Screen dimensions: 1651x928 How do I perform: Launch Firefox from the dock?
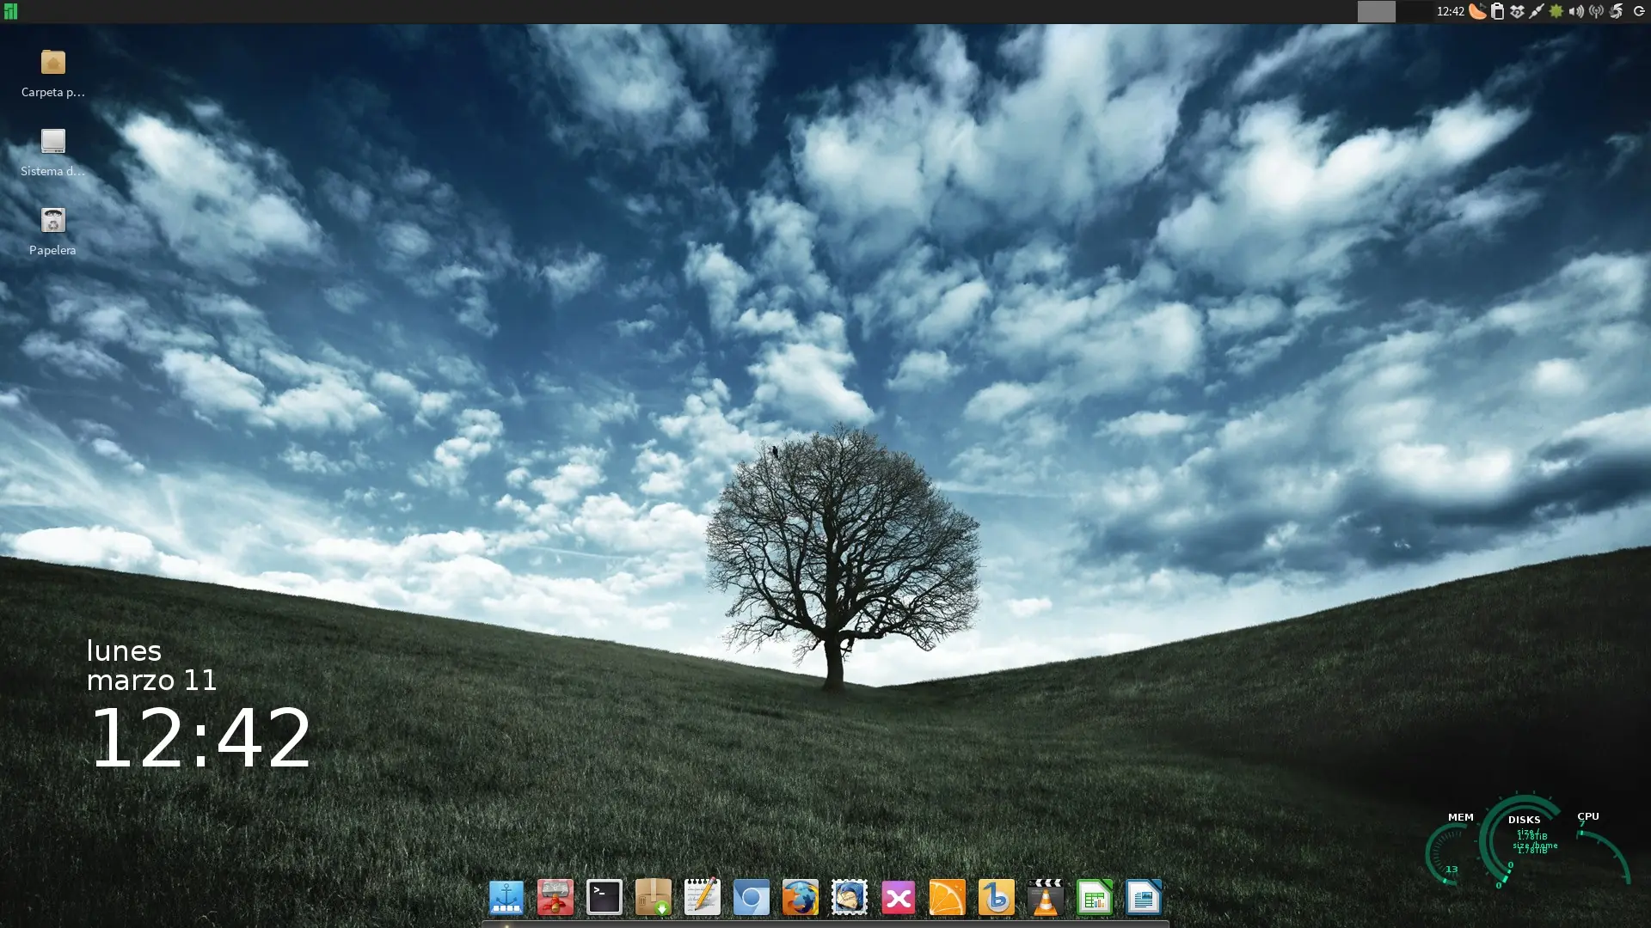[800, 898]
